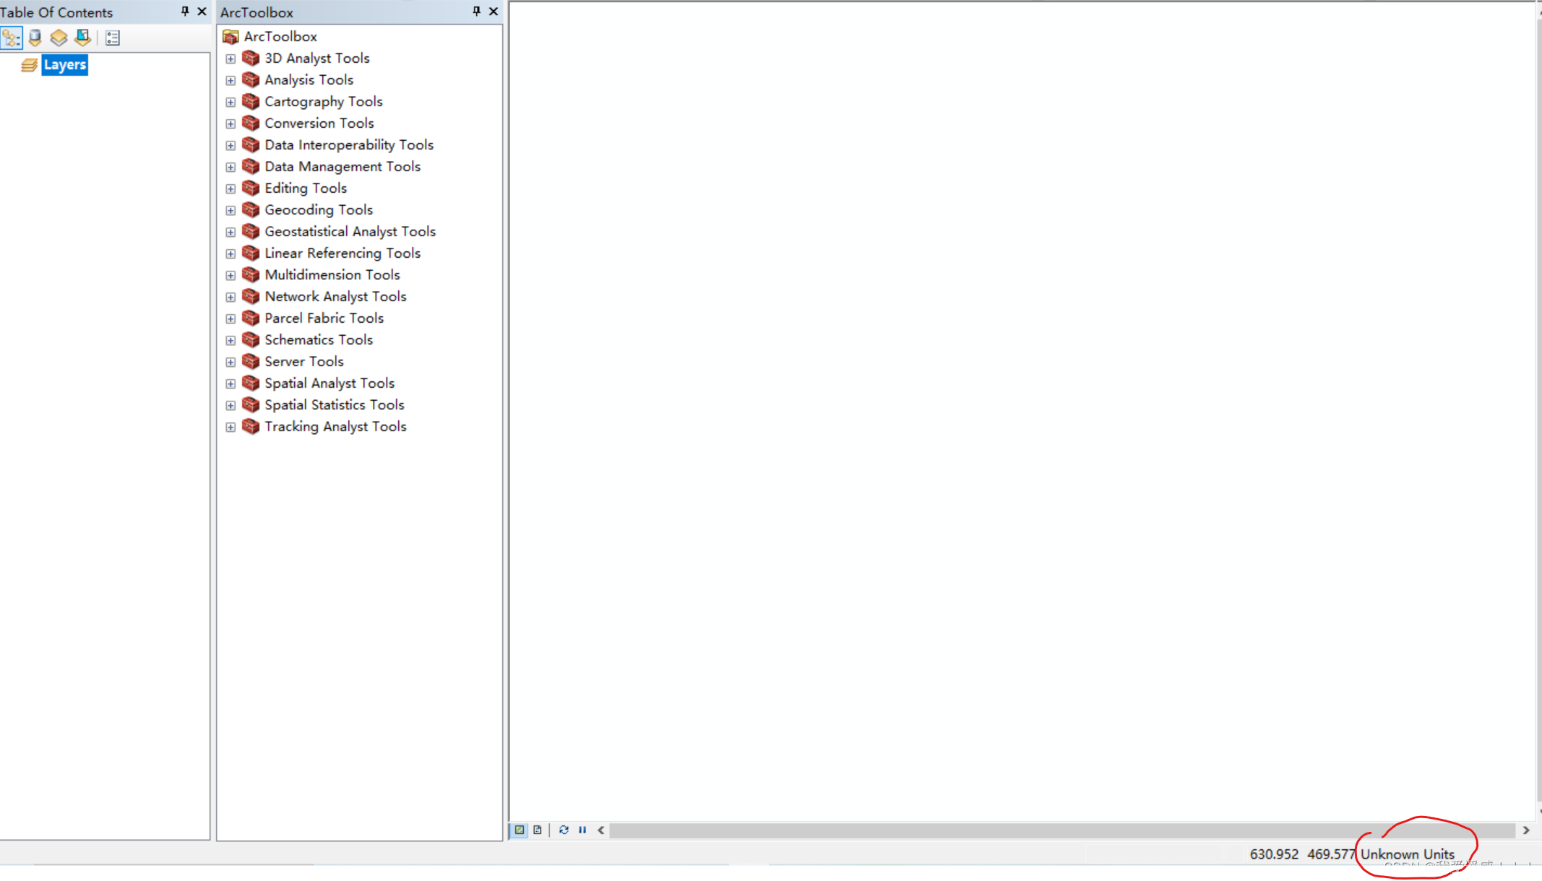This screenshot has width=1542, height=881.
Task: Expand Data Management Tools node
Action: [231, 167]
